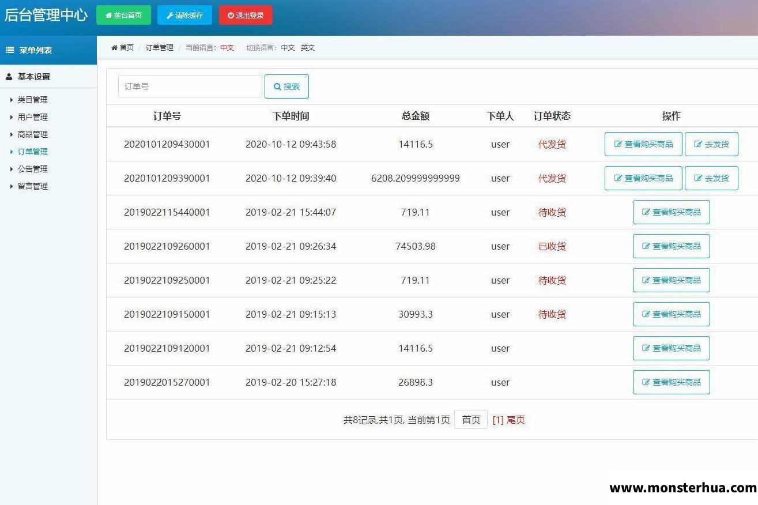Expand arrow next to 类目管理
758x505 pixels.
(12, 100)
